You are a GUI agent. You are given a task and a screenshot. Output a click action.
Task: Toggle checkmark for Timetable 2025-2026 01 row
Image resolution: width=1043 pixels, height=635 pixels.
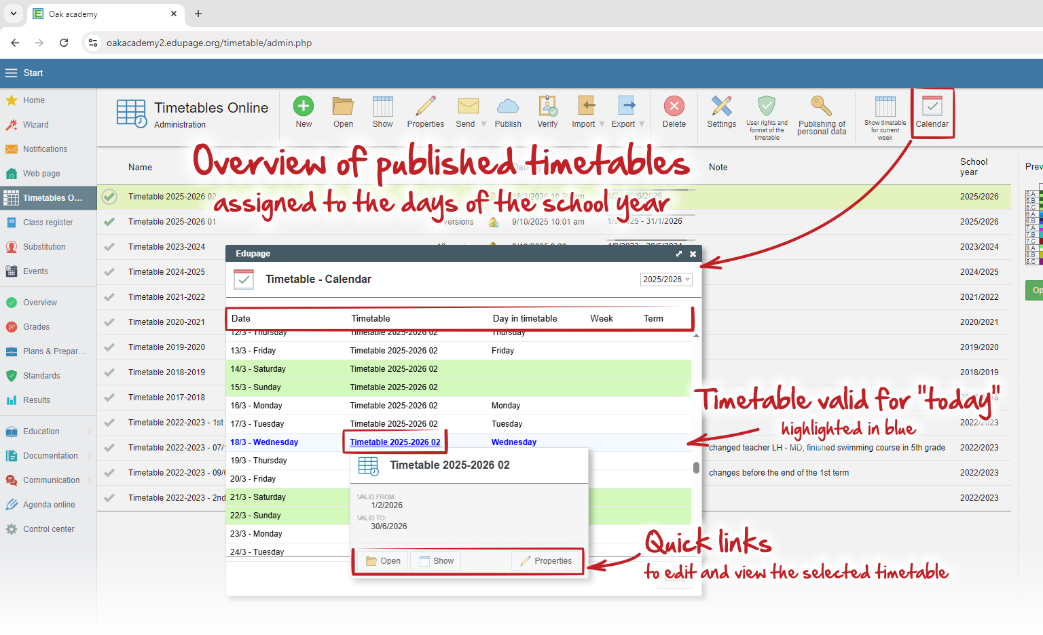tap(109, 222)
